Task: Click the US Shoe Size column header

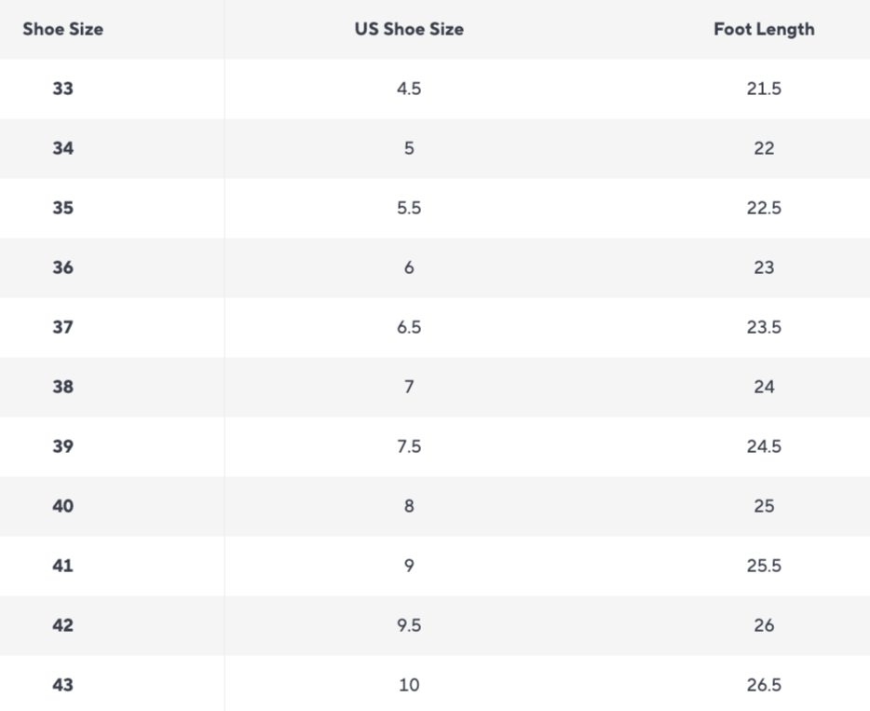Action: coord(408,29)
